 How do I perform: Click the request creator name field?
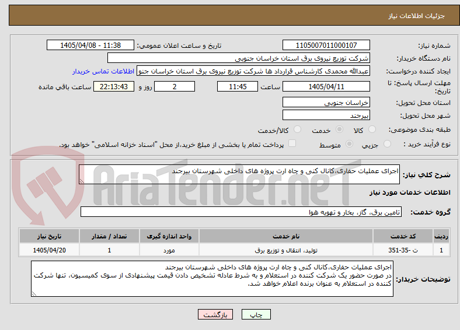coord(253,71)
